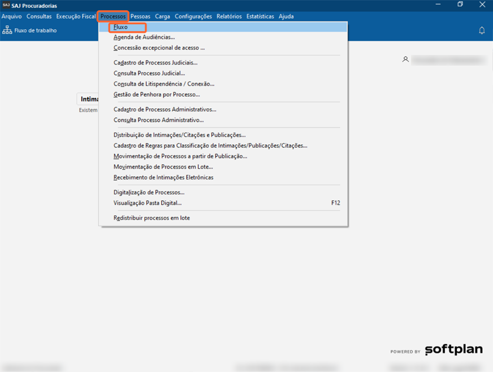Expand the Execução Fiscal menu
This screenshot has height=372, width=493.
tap(76, 16)
